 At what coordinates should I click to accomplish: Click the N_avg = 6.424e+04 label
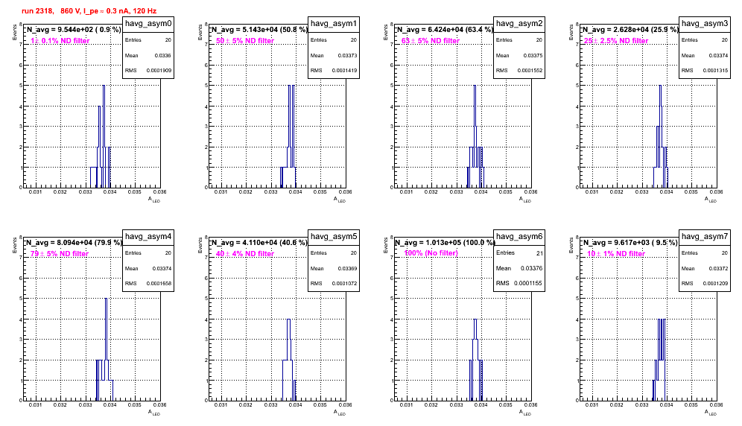(444, 29)
